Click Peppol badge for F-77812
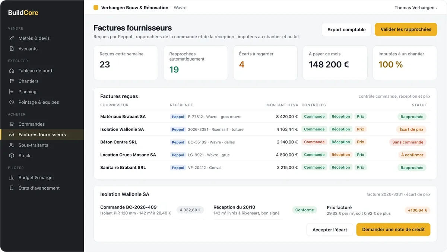447x252 pixels. point(178,117)
